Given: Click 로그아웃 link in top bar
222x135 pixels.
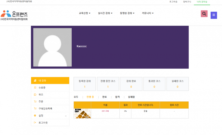Looking at the screenshot, I should point(173,2).
